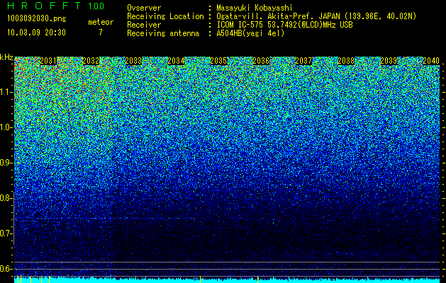Screen dimensions: 446x283
Task: Click the 1.1 frequency axis label
Action: 6,93
